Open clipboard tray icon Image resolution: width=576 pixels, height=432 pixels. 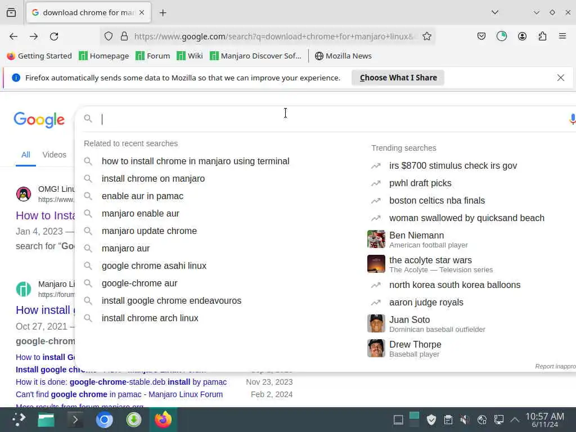(448, 420)
